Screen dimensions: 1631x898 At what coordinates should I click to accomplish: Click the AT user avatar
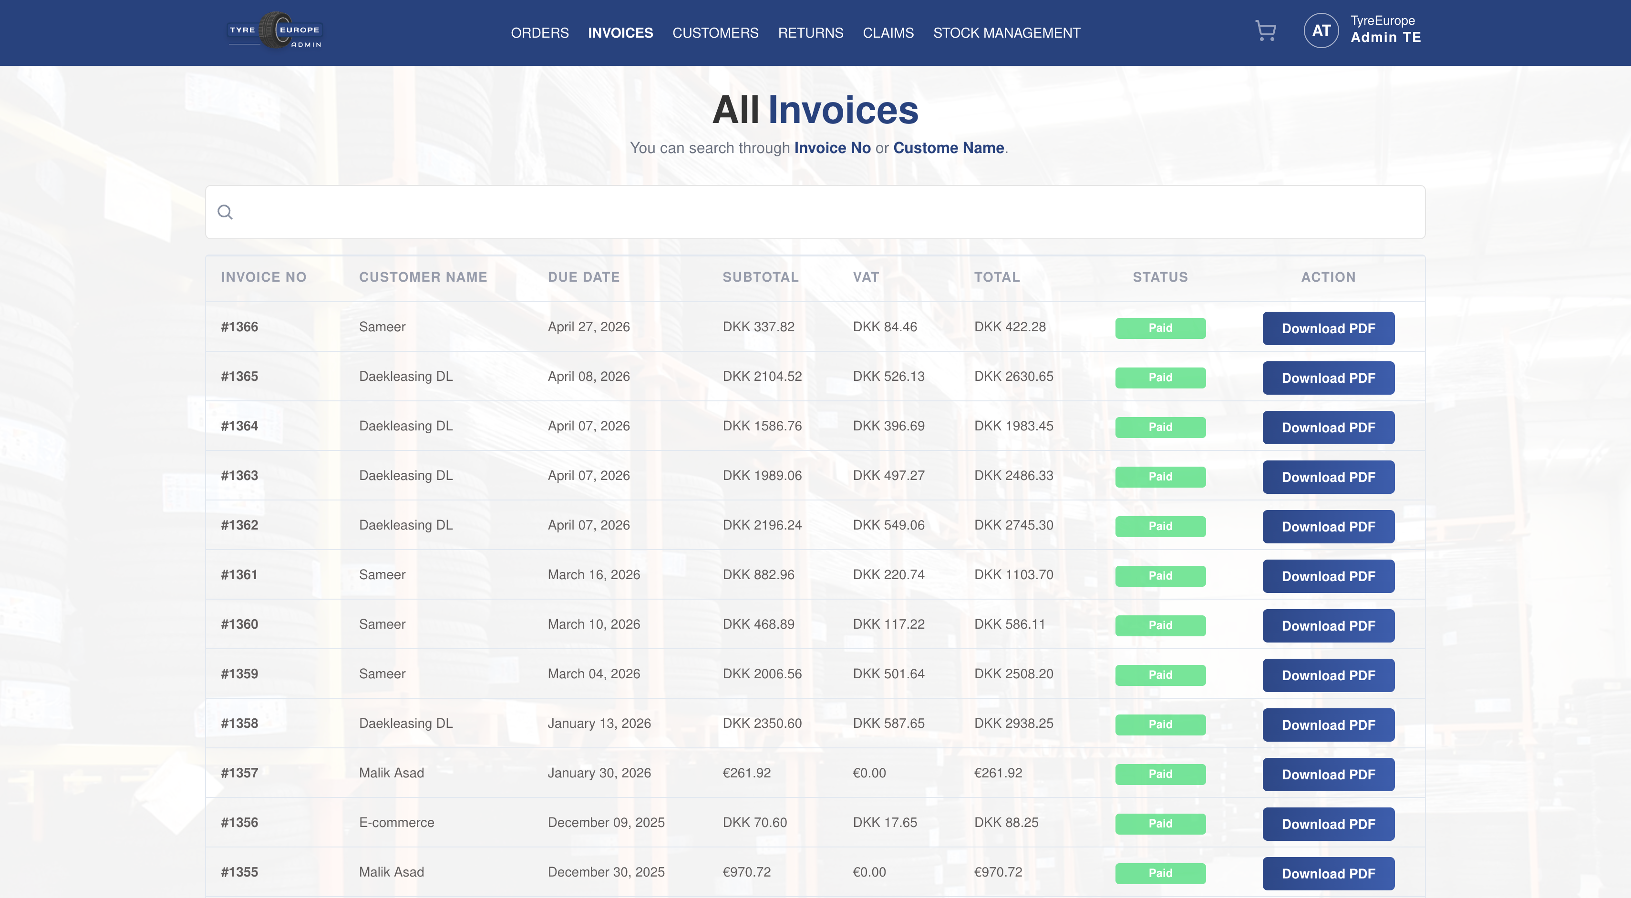pos(1321,31)
